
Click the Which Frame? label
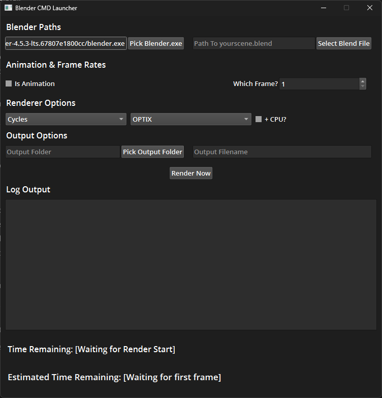pyautogui.click(x=256, y=84)
